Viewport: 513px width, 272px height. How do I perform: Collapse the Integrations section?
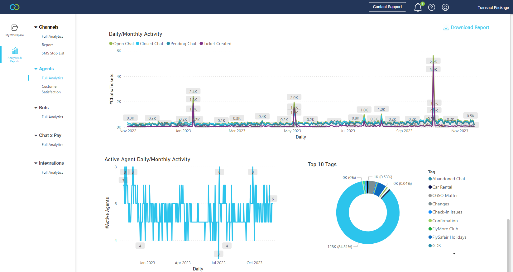pyautogui.click(x=36, y=163)
